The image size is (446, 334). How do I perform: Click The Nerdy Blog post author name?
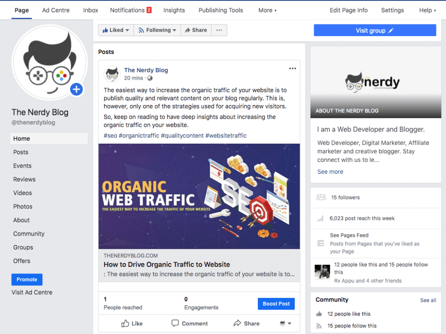tap(146, 70)
